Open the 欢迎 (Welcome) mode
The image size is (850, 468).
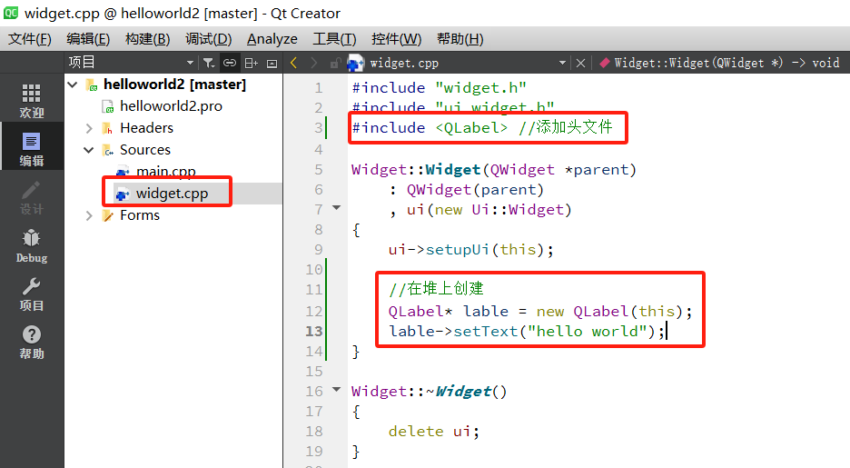[32, 101]
